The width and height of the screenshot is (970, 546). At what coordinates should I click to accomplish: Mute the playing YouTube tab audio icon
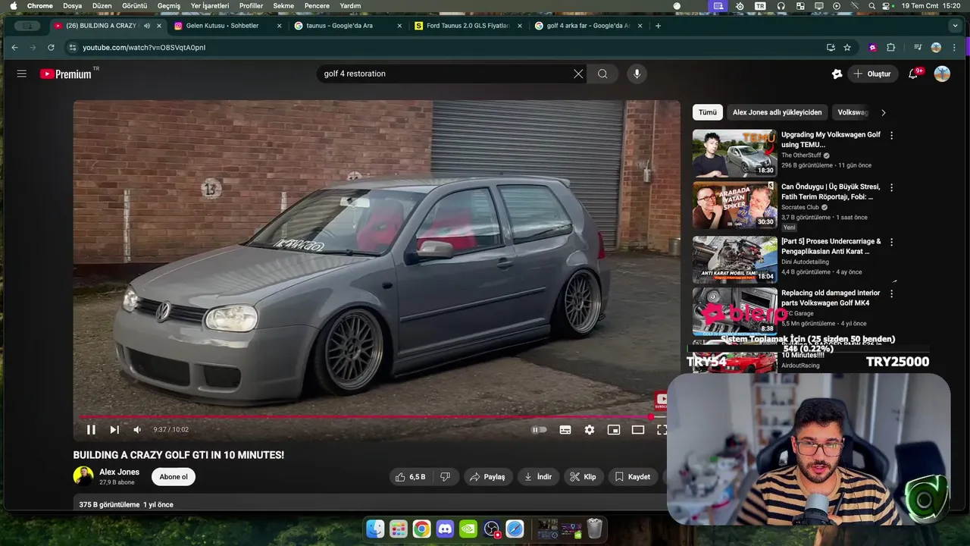(x=147, y=26)
